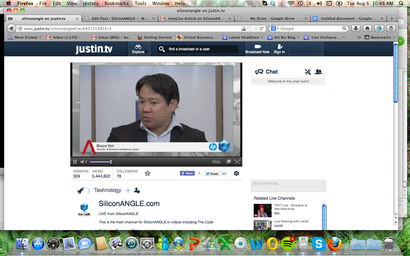Switch to the tinyGive Article tab

(x=196, y=19)
